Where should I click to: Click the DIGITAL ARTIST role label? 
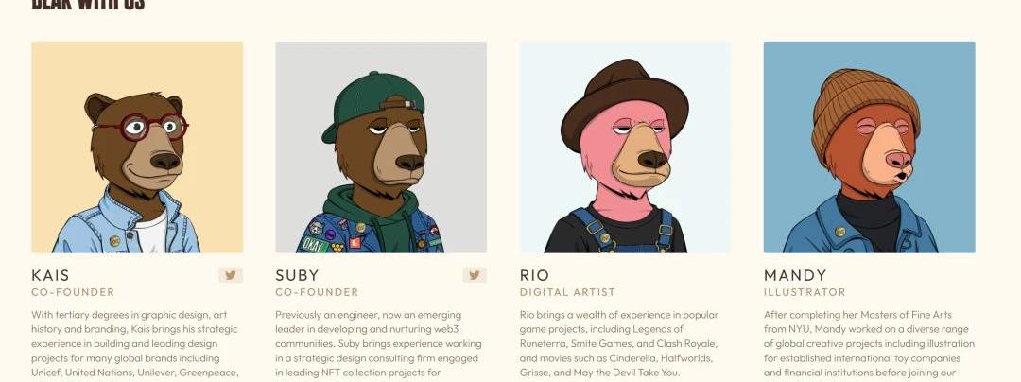pos(567,293)
